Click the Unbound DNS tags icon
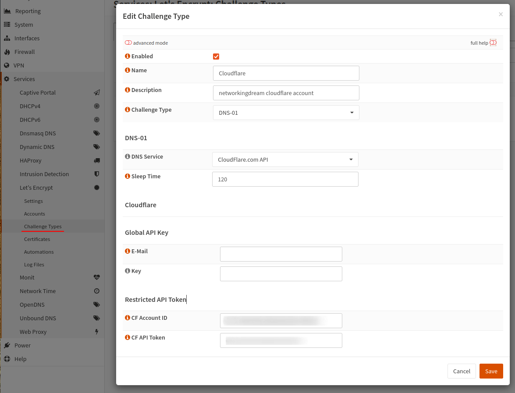The width and height of the screenshot is (515, 393). coord(96,318)
